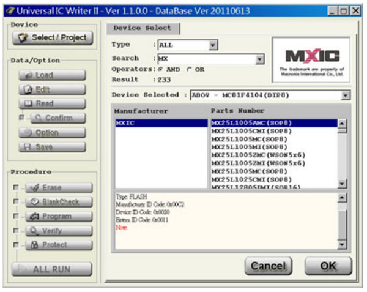Click the Select / Project button

coord(53,38)
